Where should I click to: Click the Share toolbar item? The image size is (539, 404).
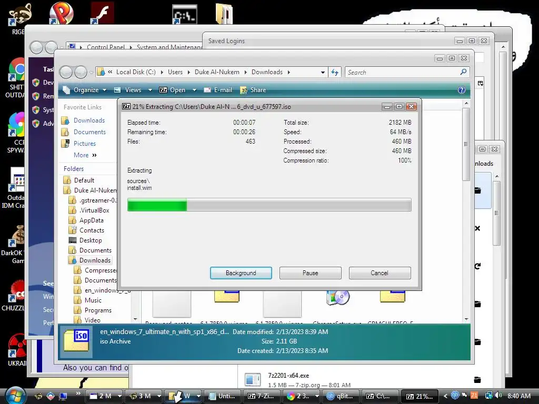[x=253, y=90]
